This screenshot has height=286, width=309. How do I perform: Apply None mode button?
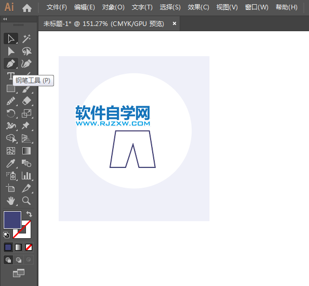(x=29, y=248)
